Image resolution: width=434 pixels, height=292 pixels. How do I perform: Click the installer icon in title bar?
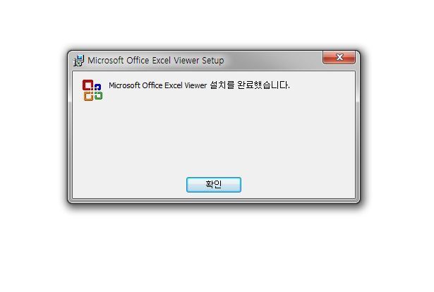78,61
